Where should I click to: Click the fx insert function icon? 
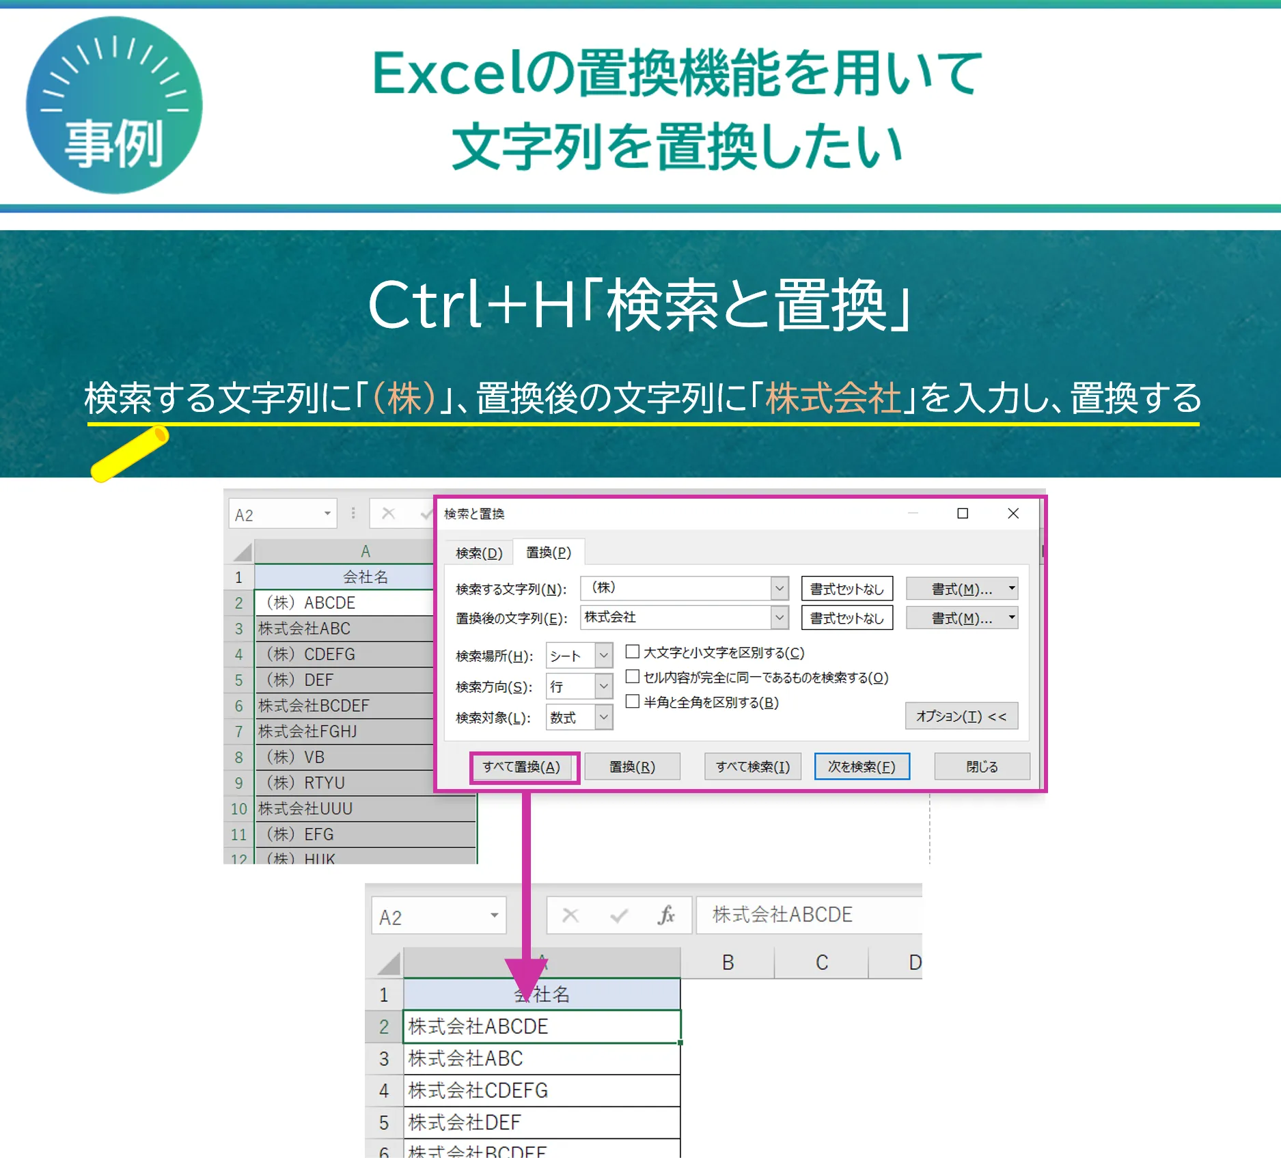[x=666, y=915]
